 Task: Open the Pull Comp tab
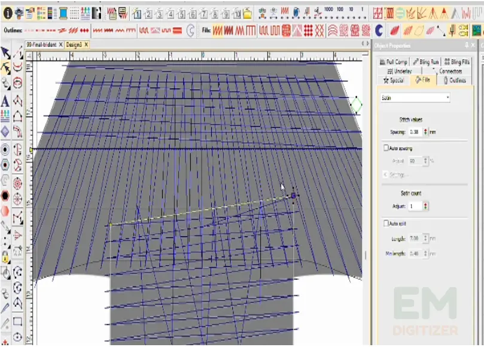[x=394, y=62]
